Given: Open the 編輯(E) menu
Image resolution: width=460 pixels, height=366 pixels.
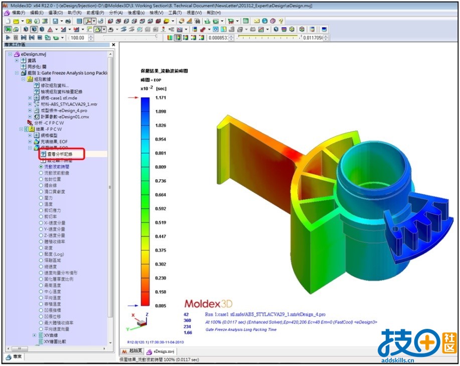Looking at the screenshot, I should tap(37, 13).
